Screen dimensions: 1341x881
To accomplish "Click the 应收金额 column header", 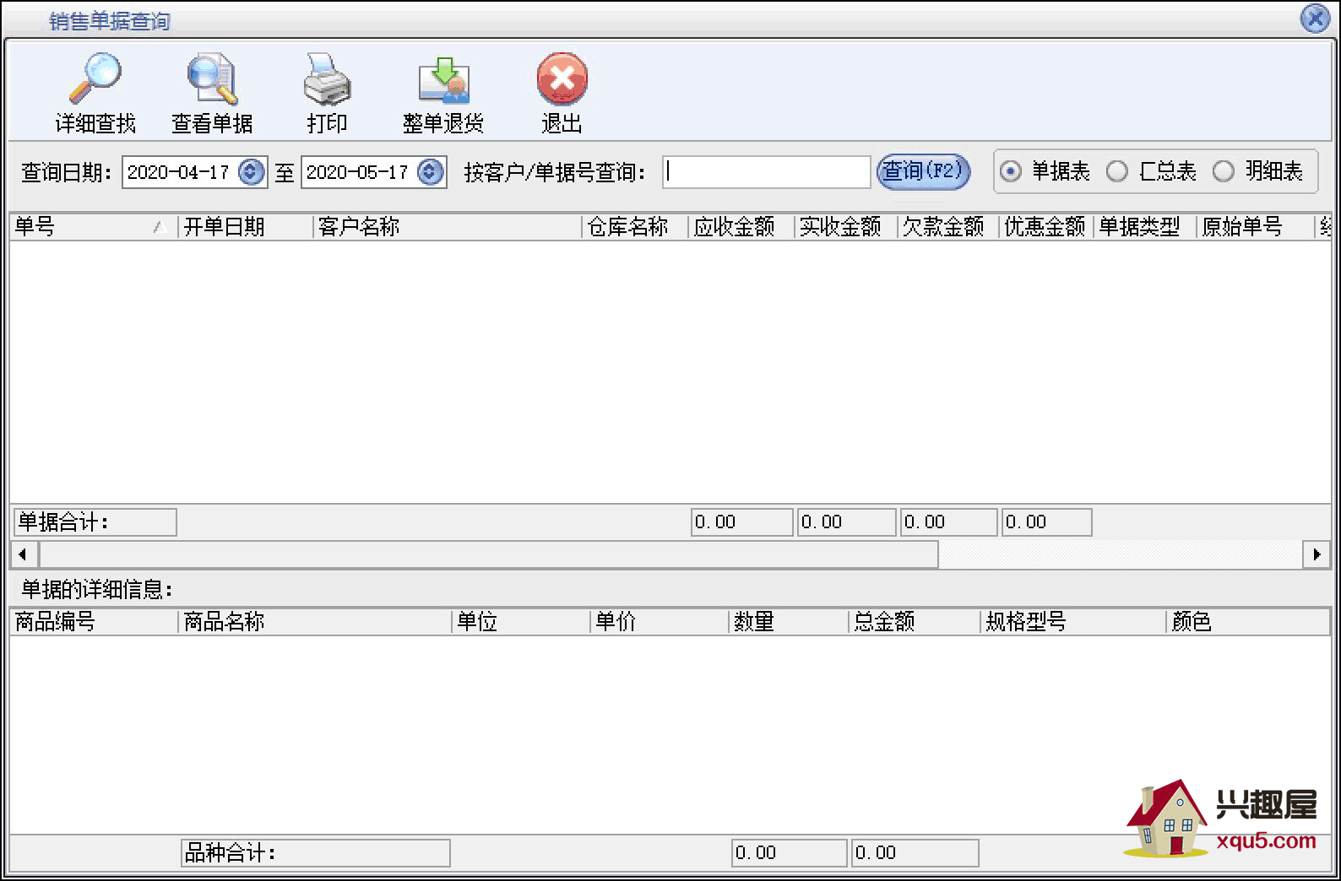I will tap(740, 227).
